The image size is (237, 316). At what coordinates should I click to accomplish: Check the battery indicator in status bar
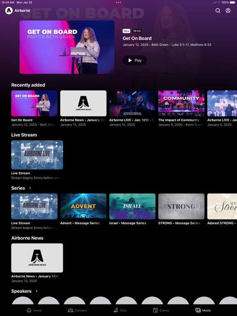[x=232, y=2]
